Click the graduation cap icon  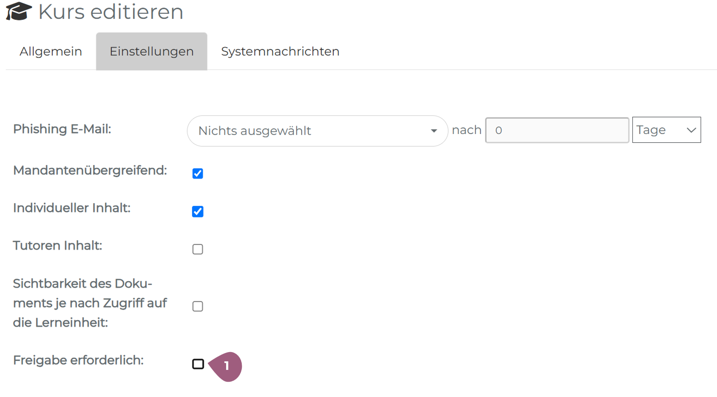(19, 11)
